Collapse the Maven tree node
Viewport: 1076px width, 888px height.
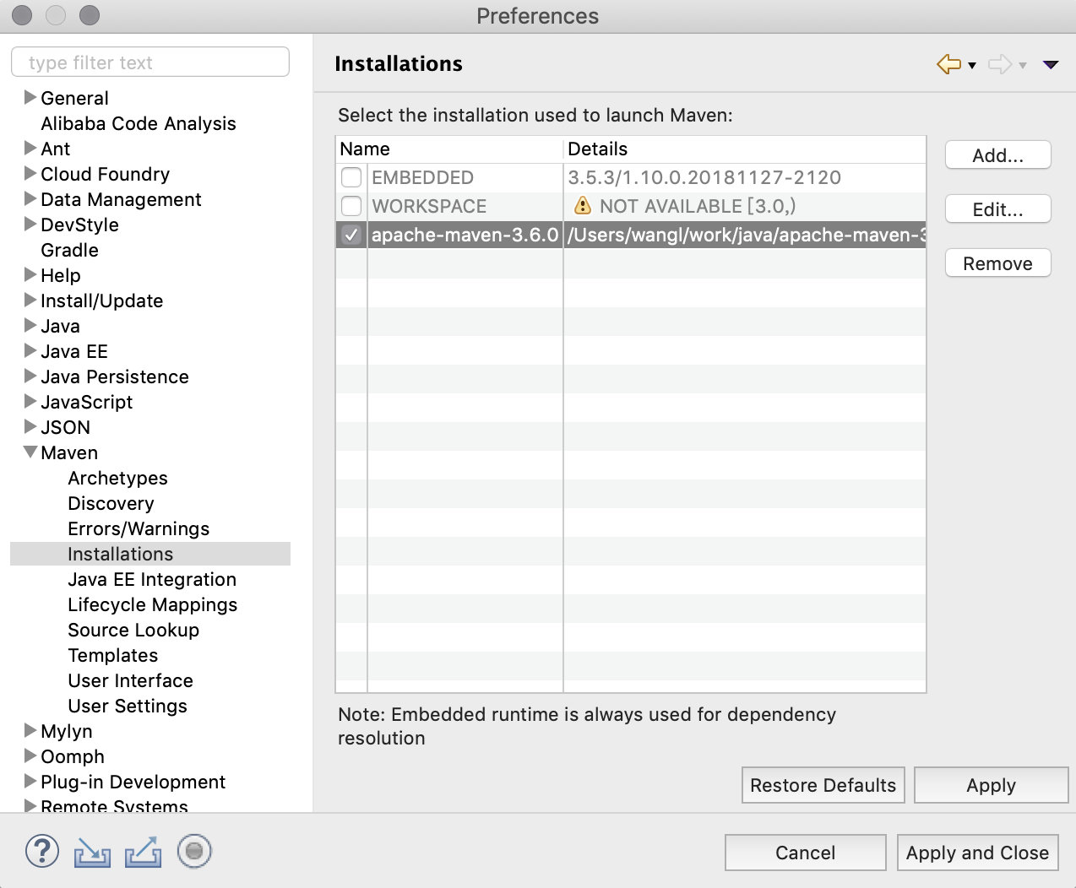[x=30, y=452]
